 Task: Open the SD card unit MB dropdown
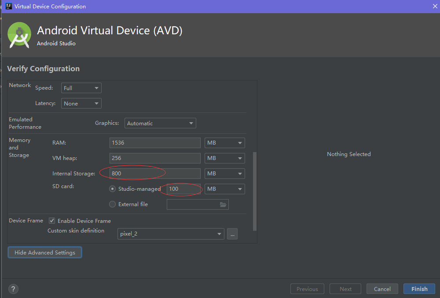225,189
